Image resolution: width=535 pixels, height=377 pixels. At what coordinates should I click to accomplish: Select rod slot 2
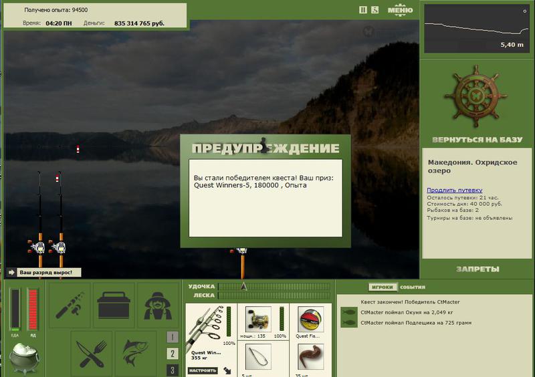click(x=173, y=354)
